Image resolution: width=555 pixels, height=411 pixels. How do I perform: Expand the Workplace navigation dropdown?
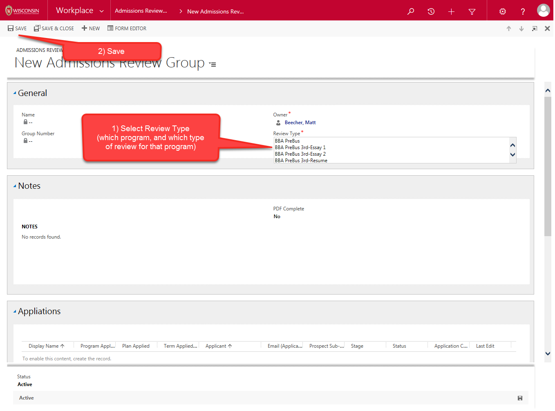pos(101,11)
